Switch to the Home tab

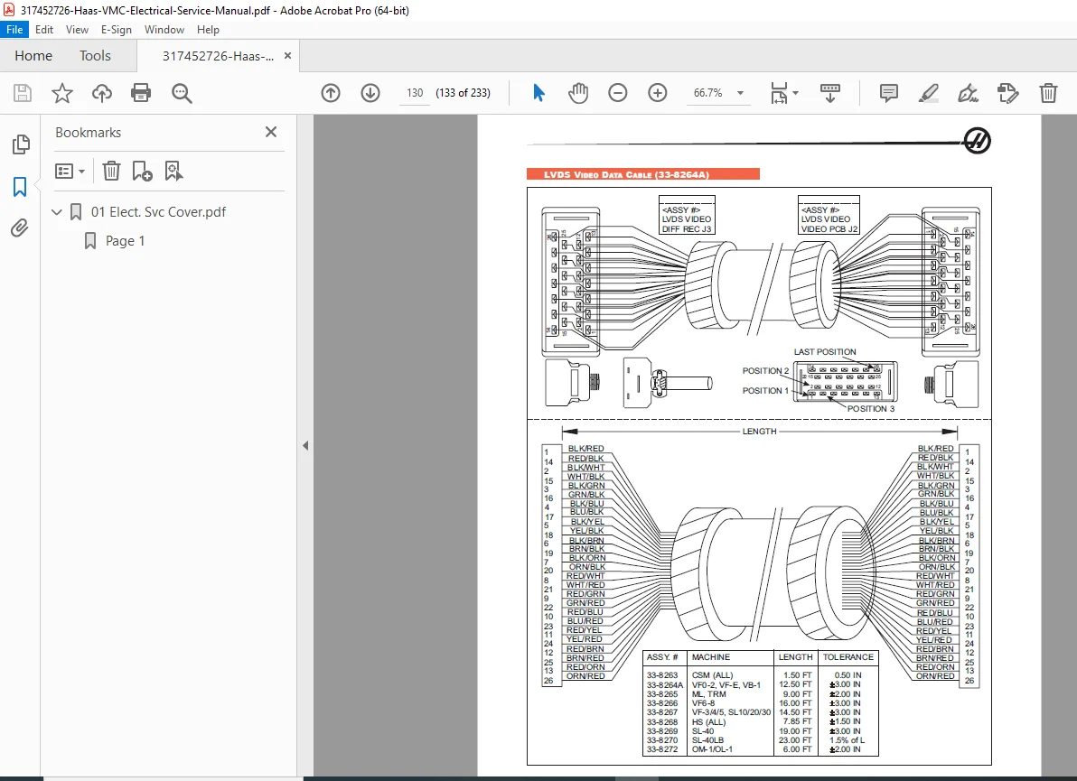coord(33,56)
